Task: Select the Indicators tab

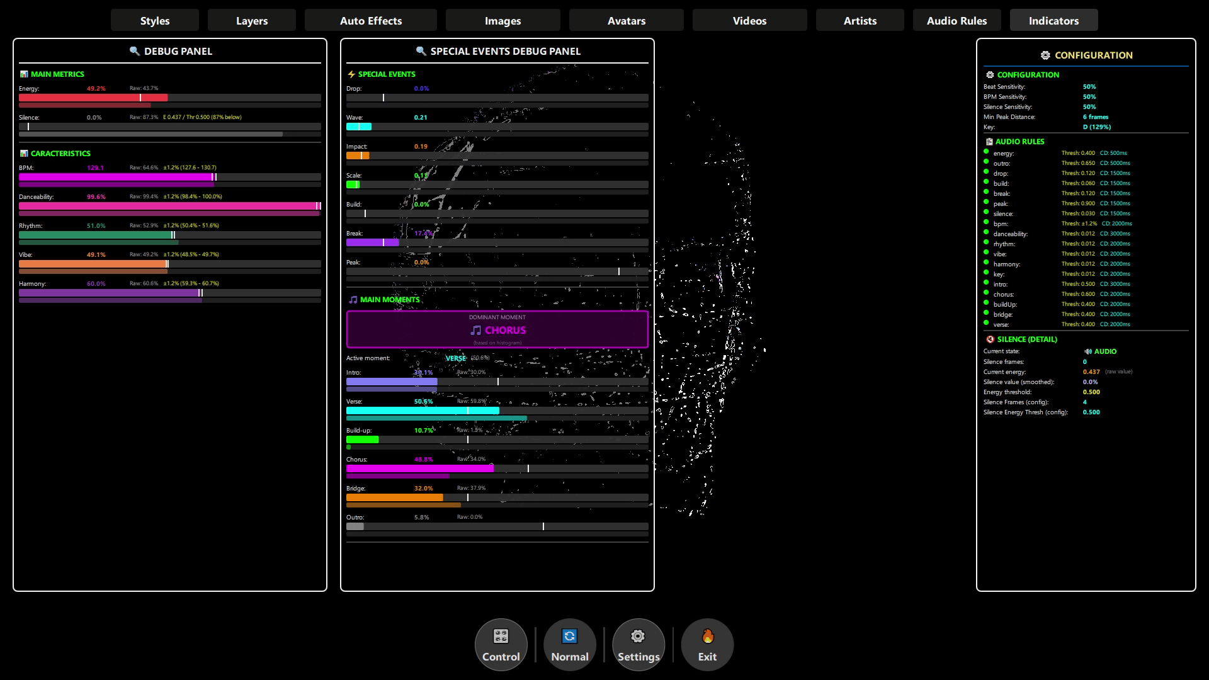Action: click(1053, 20)
